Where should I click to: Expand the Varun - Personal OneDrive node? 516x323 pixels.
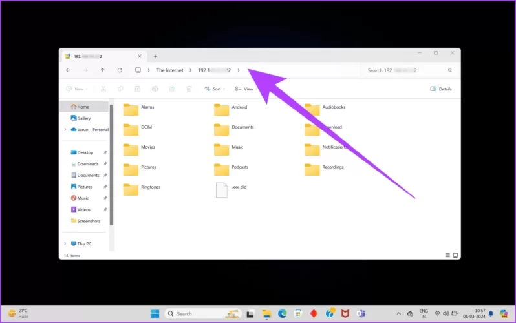(65, 129)
